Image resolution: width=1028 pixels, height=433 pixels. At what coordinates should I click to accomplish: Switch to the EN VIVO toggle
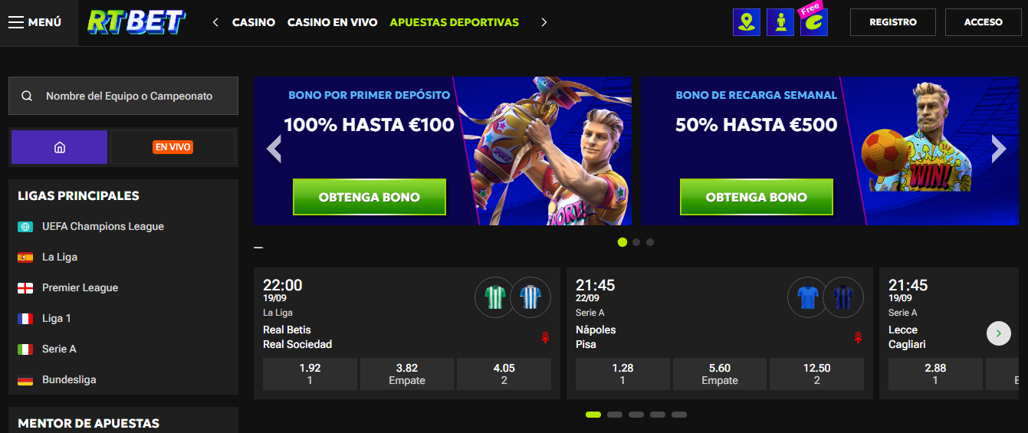[172, 147]
